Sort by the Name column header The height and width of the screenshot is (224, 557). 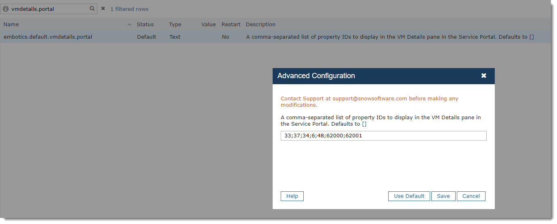coord(11,24)
